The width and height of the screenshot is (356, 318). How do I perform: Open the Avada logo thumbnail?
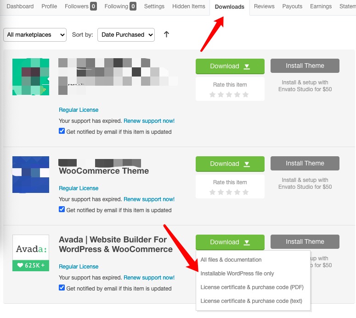pyautogui.click(x=31, y=253)
